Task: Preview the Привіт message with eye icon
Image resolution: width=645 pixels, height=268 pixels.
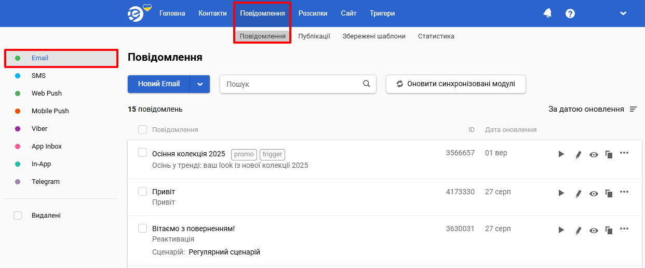Action: tap(594, 193)
